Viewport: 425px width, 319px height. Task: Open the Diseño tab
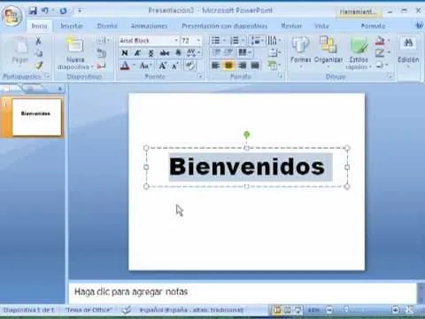(107, 26)
